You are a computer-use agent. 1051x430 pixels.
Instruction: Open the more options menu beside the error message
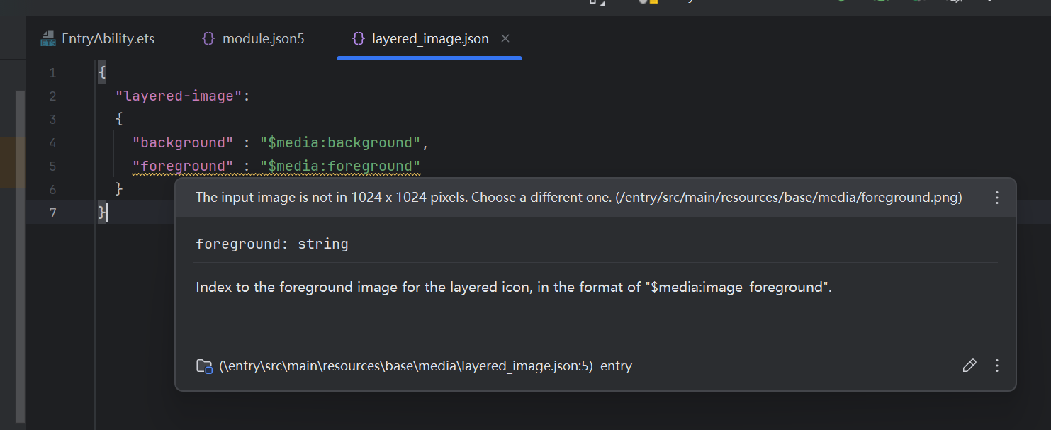pos(996,198)
